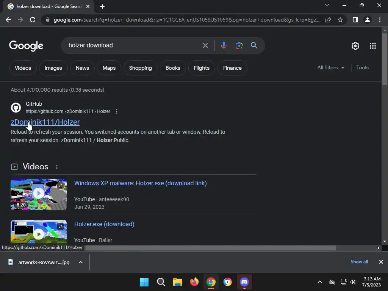The height and width of the screenshot is (291, 388).
Task: Open the Videos section options menu
Action: (57, 167)
